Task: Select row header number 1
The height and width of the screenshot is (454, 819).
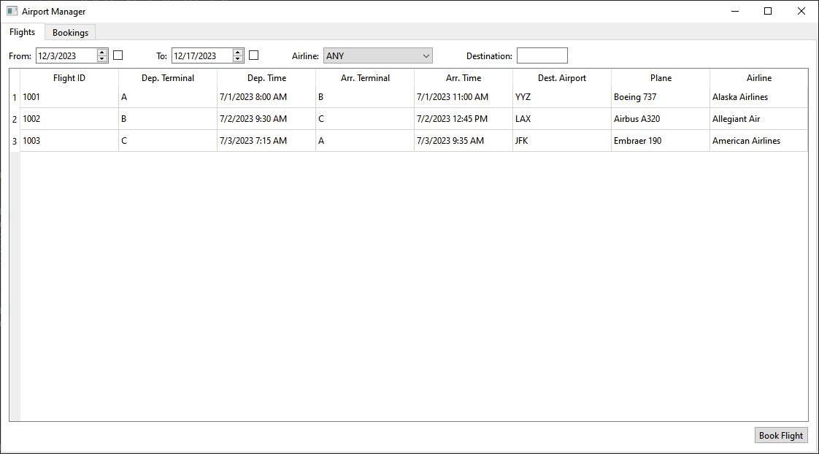Action: pyautogui.click(x=15, y=97)
